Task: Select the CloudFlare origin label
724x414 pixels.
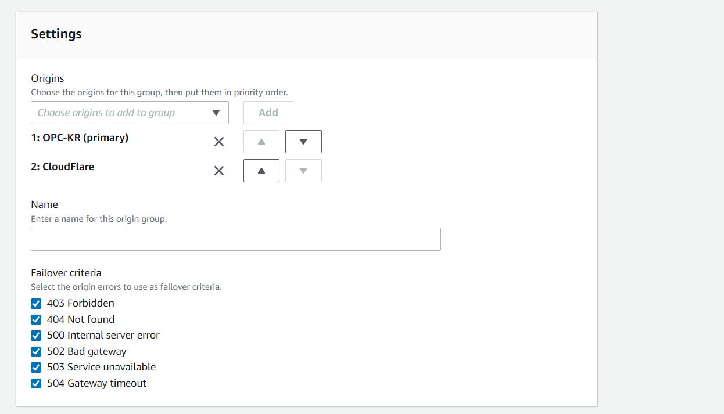Action: click(63, 167)
